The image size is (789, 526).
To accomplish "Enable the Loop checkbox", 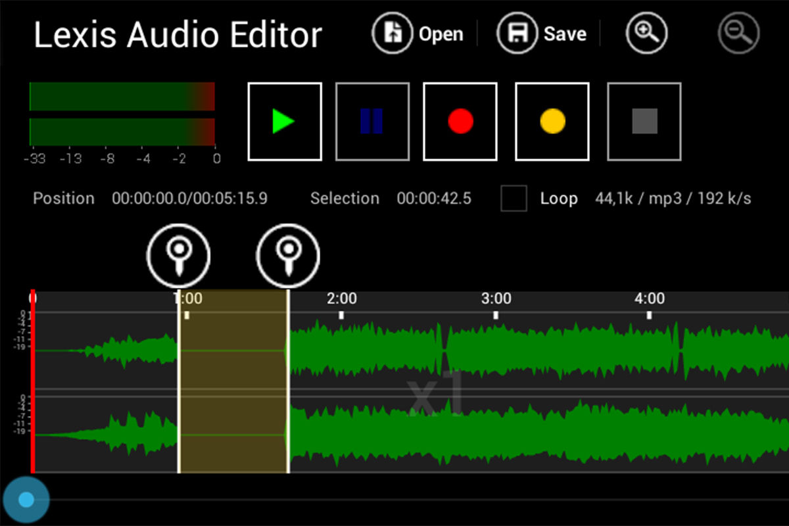I will [514, 199].
